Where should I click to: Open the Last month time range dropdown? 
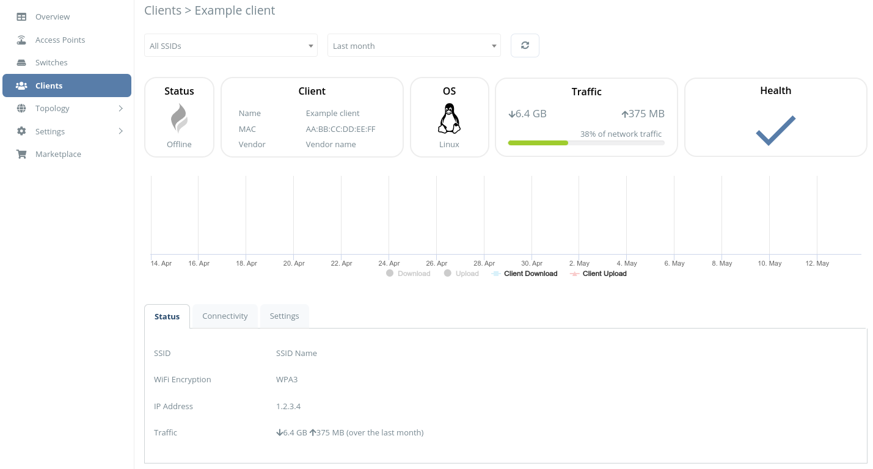pos(414,45)
